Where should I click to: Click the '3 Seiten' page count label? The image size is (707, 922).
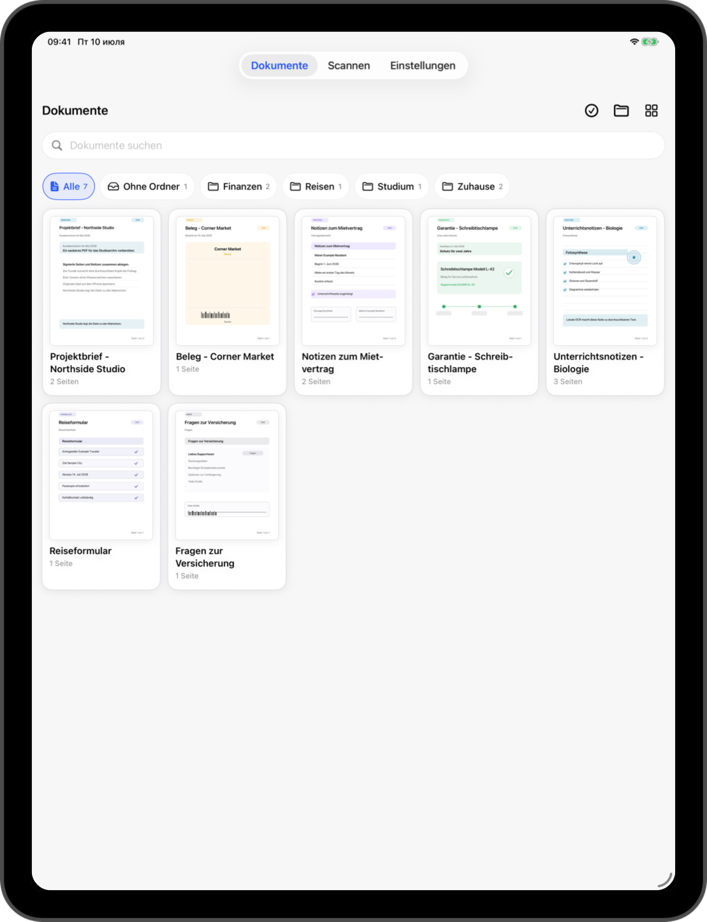tap(568, 382)
